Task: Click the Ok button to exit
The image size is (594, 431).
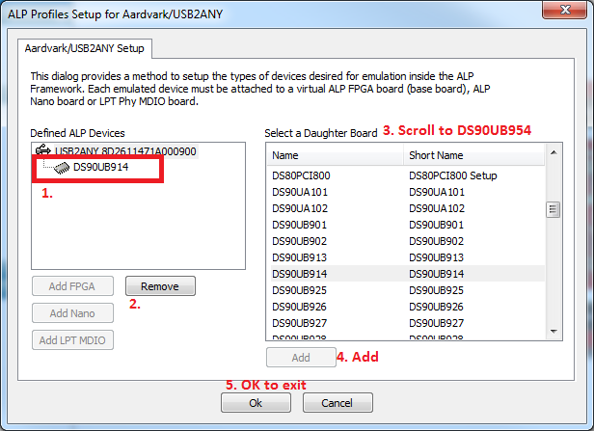Action: click(x=255, y=402)
